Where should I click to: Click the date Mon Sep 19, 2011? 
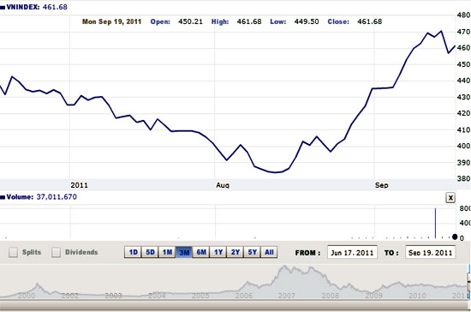point(111,21)
